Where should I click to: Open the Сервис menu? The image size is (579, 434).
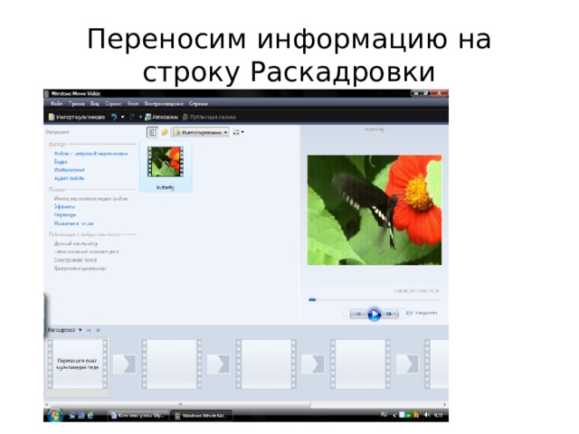(x=113, y=104)
